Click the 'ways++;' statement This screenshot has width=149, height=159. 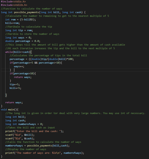(x=19, y=67)
